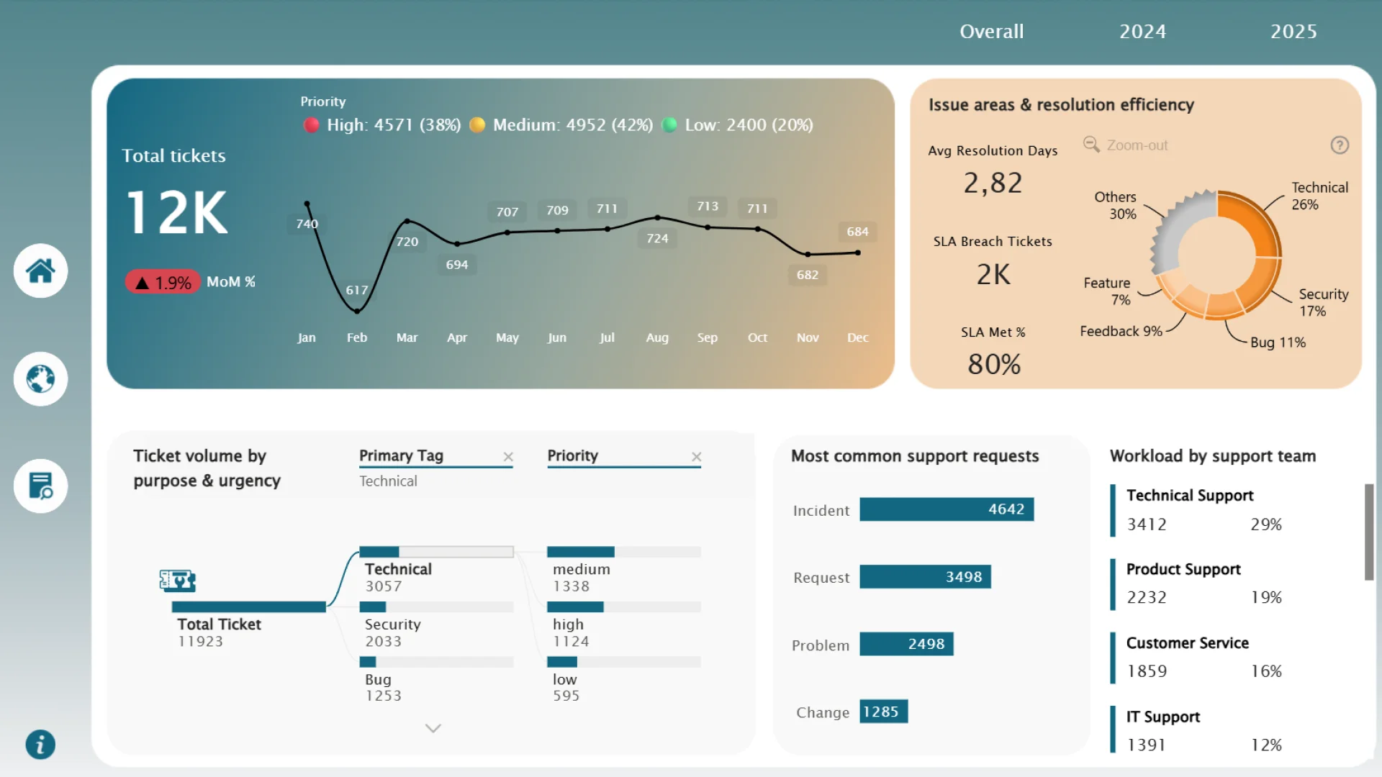Select the High priority legend dot
1382x777 pixels.
pyautogui.click(x=312, y=125)
